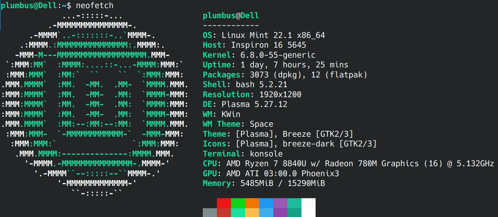Click the top-row teal color block
Screen dimensions: 498x217
point(294,203)
